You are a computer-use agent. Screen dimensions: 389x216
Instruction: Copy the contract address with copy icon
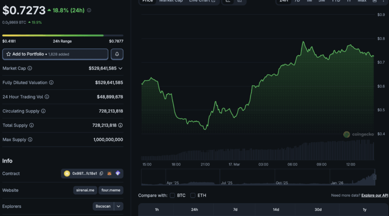click(101, 173)
